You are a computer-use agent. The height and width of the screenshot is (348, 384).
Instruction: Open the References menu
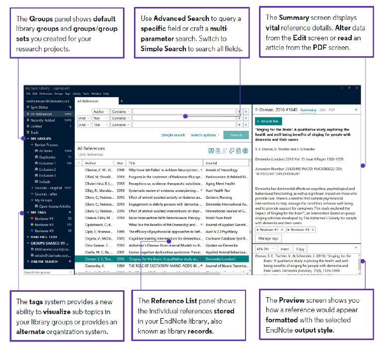(45, 94)
